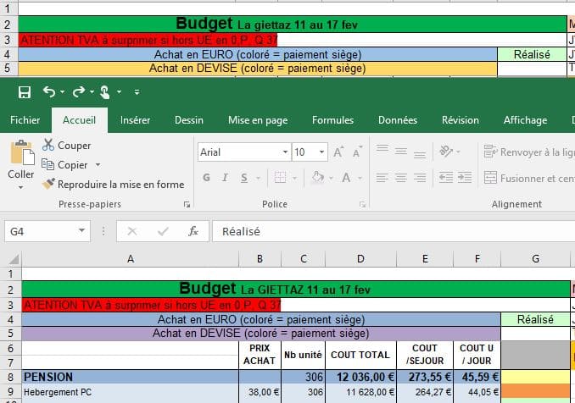Click Fusionner et centrer button

tap(528, 179)
